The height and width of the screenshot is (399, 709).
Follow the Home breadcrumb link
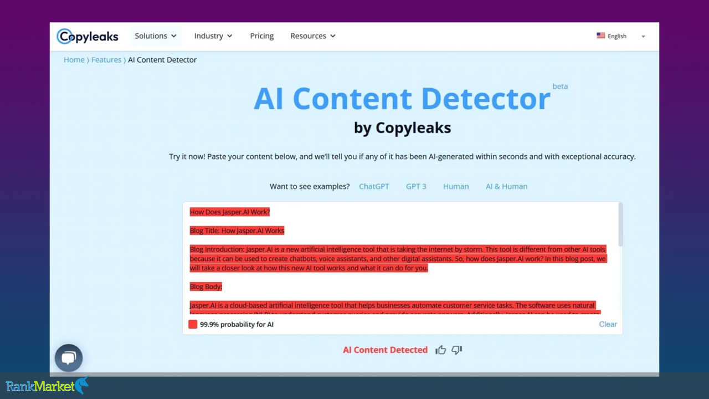(74, 60)
